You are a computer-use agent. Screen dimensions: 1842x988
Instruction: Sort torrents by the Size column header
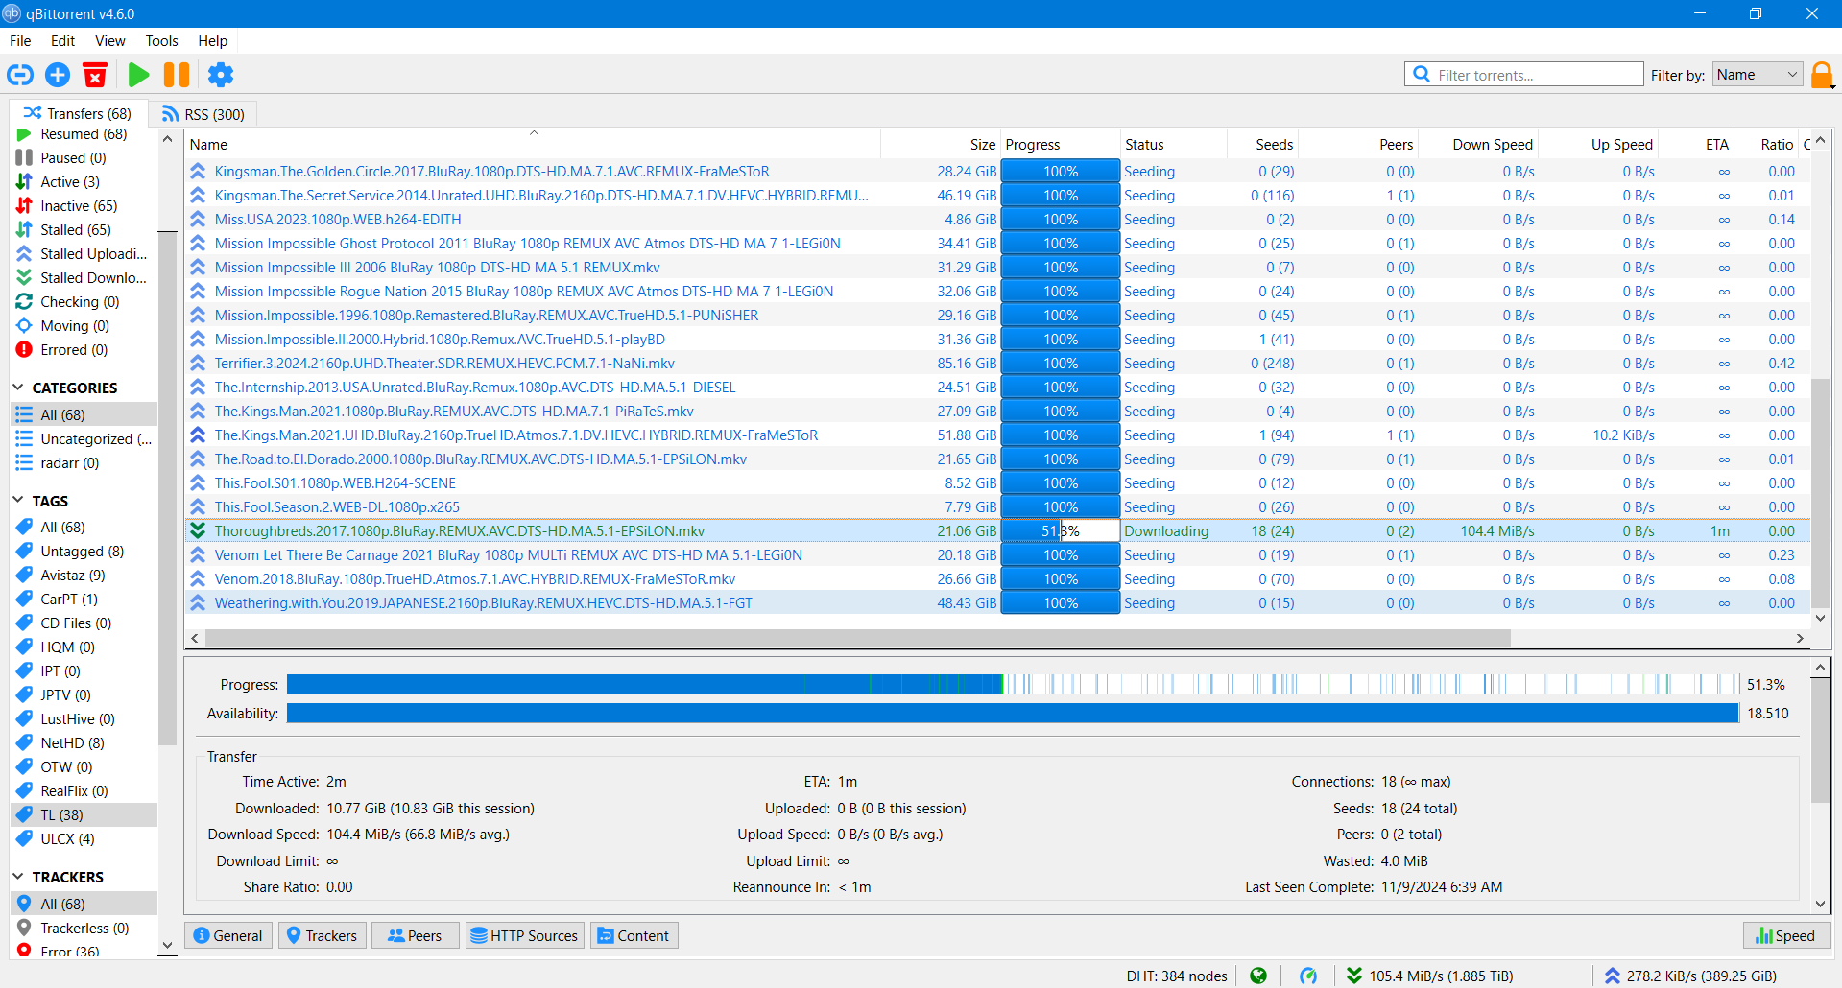click(x=941, y=145)
